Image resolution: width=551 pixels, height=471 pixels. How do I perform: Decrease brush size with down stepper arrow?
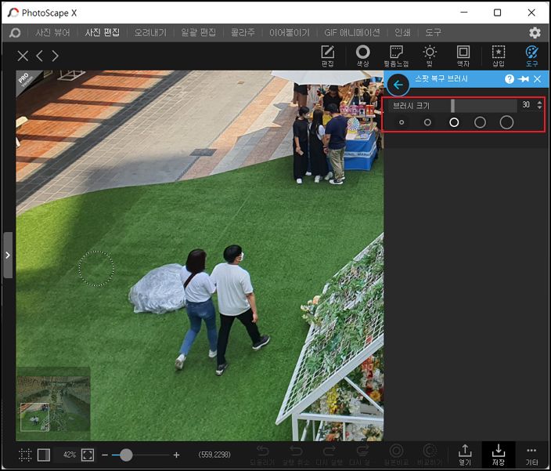(x=539, y=107)
